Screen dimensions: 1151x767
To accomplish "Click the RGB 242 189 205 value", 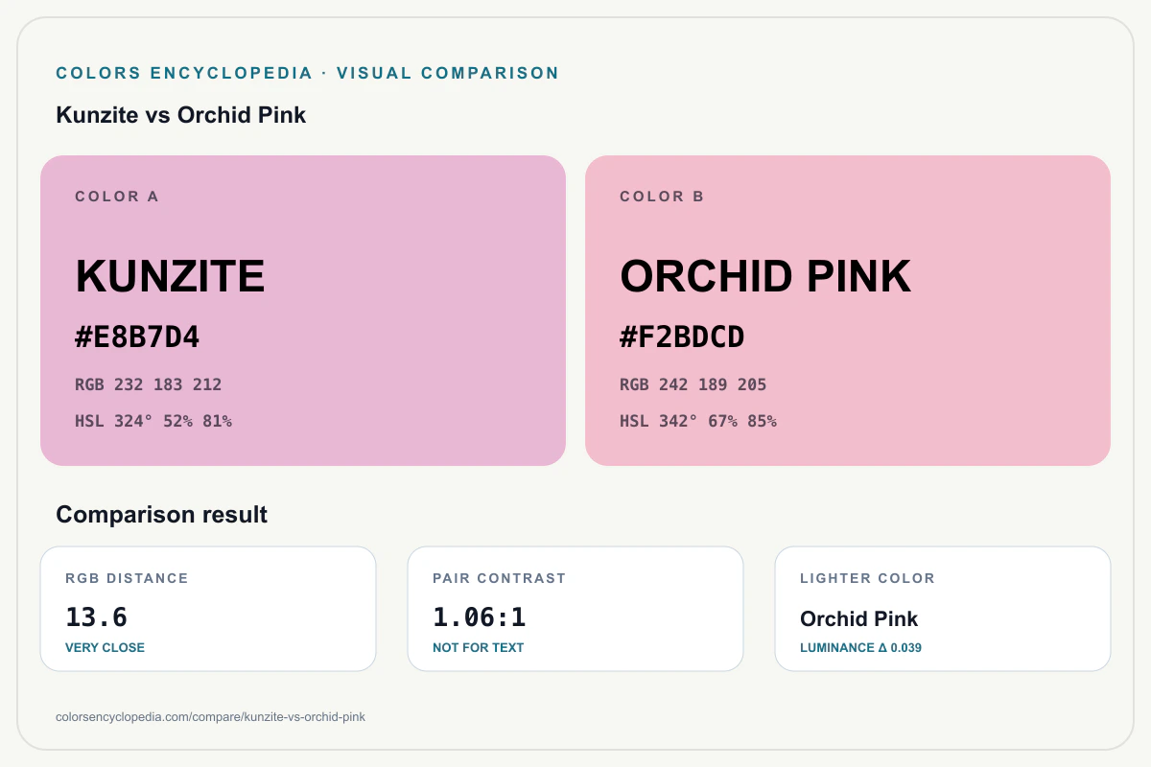I will click(693, 384).
